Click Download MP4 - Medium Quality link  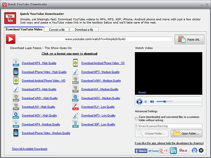coord(41,124)
